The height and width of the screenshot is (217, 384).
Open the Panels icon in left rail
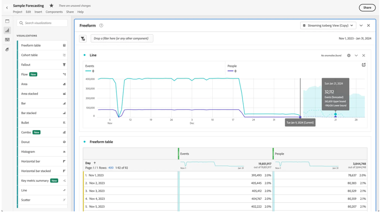click(x=7, y=21)
